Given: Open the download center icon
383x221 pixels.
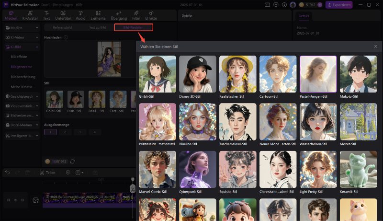Looking at the screenshot, I should click(284, 5).
